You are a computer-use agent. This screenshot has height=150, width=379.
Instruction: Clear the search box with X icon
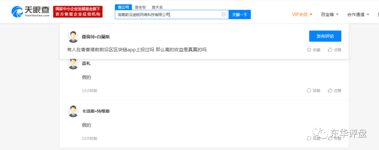[224, 14]
